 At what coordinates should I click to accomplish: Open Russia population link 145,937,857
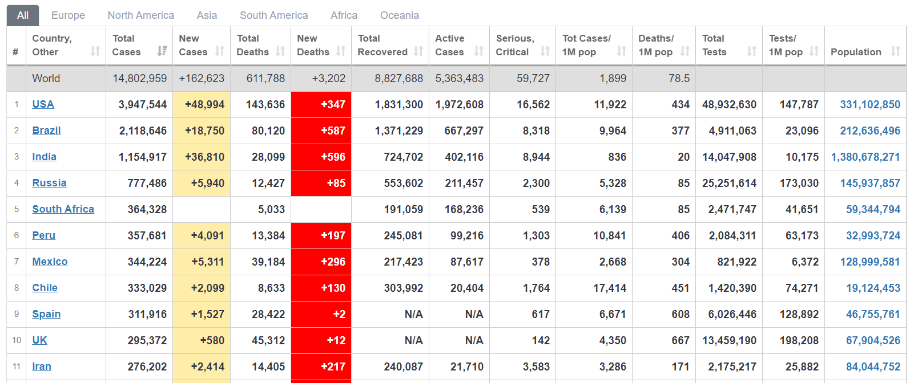(x=870, y=183)
